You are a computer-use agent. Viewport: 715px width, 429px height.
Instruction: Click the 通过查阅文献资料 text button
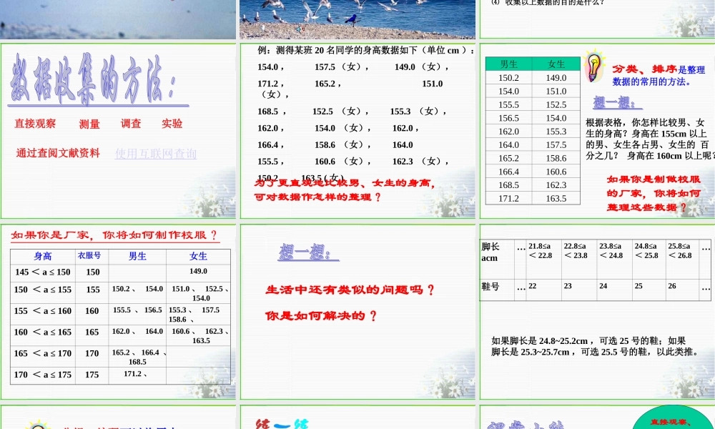coord(56,153)
